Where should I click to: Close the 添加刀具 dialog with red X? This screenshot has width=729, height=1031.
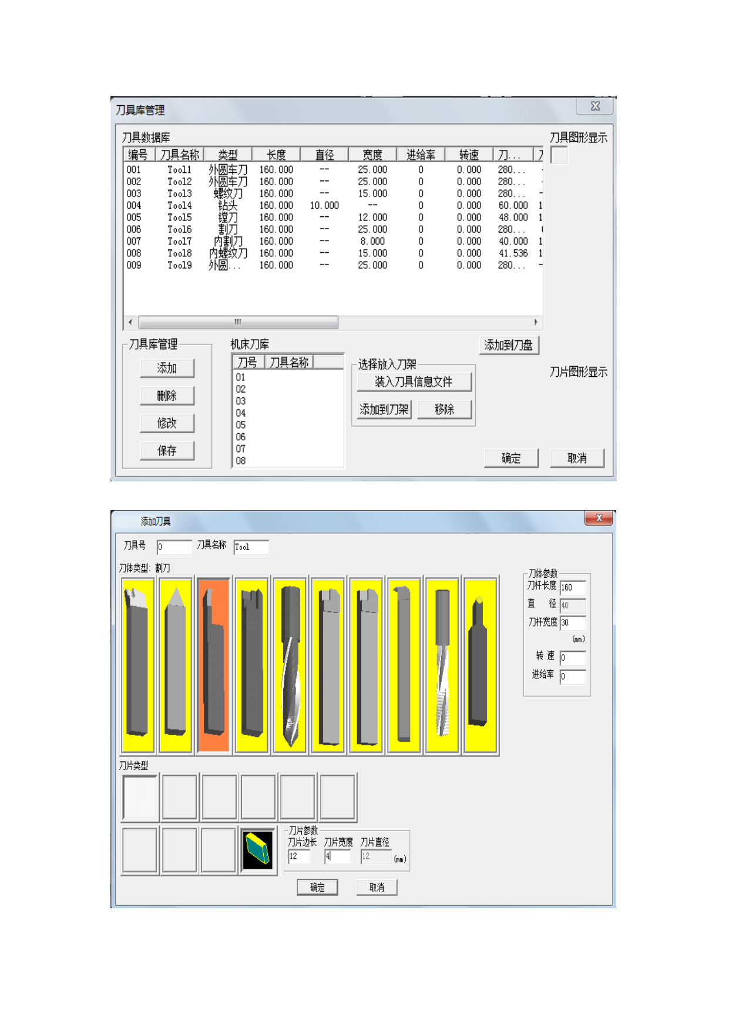click(599, 518)
